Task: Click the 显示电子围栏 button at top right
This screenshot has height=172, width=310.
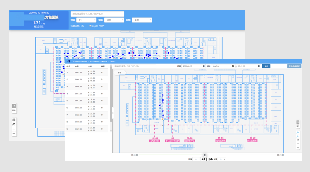Action: 294,66
